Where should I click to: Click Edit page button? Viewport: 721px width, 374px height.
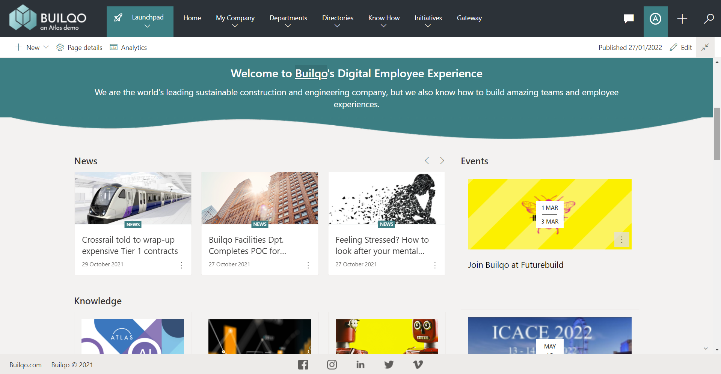tap(681, 48)
